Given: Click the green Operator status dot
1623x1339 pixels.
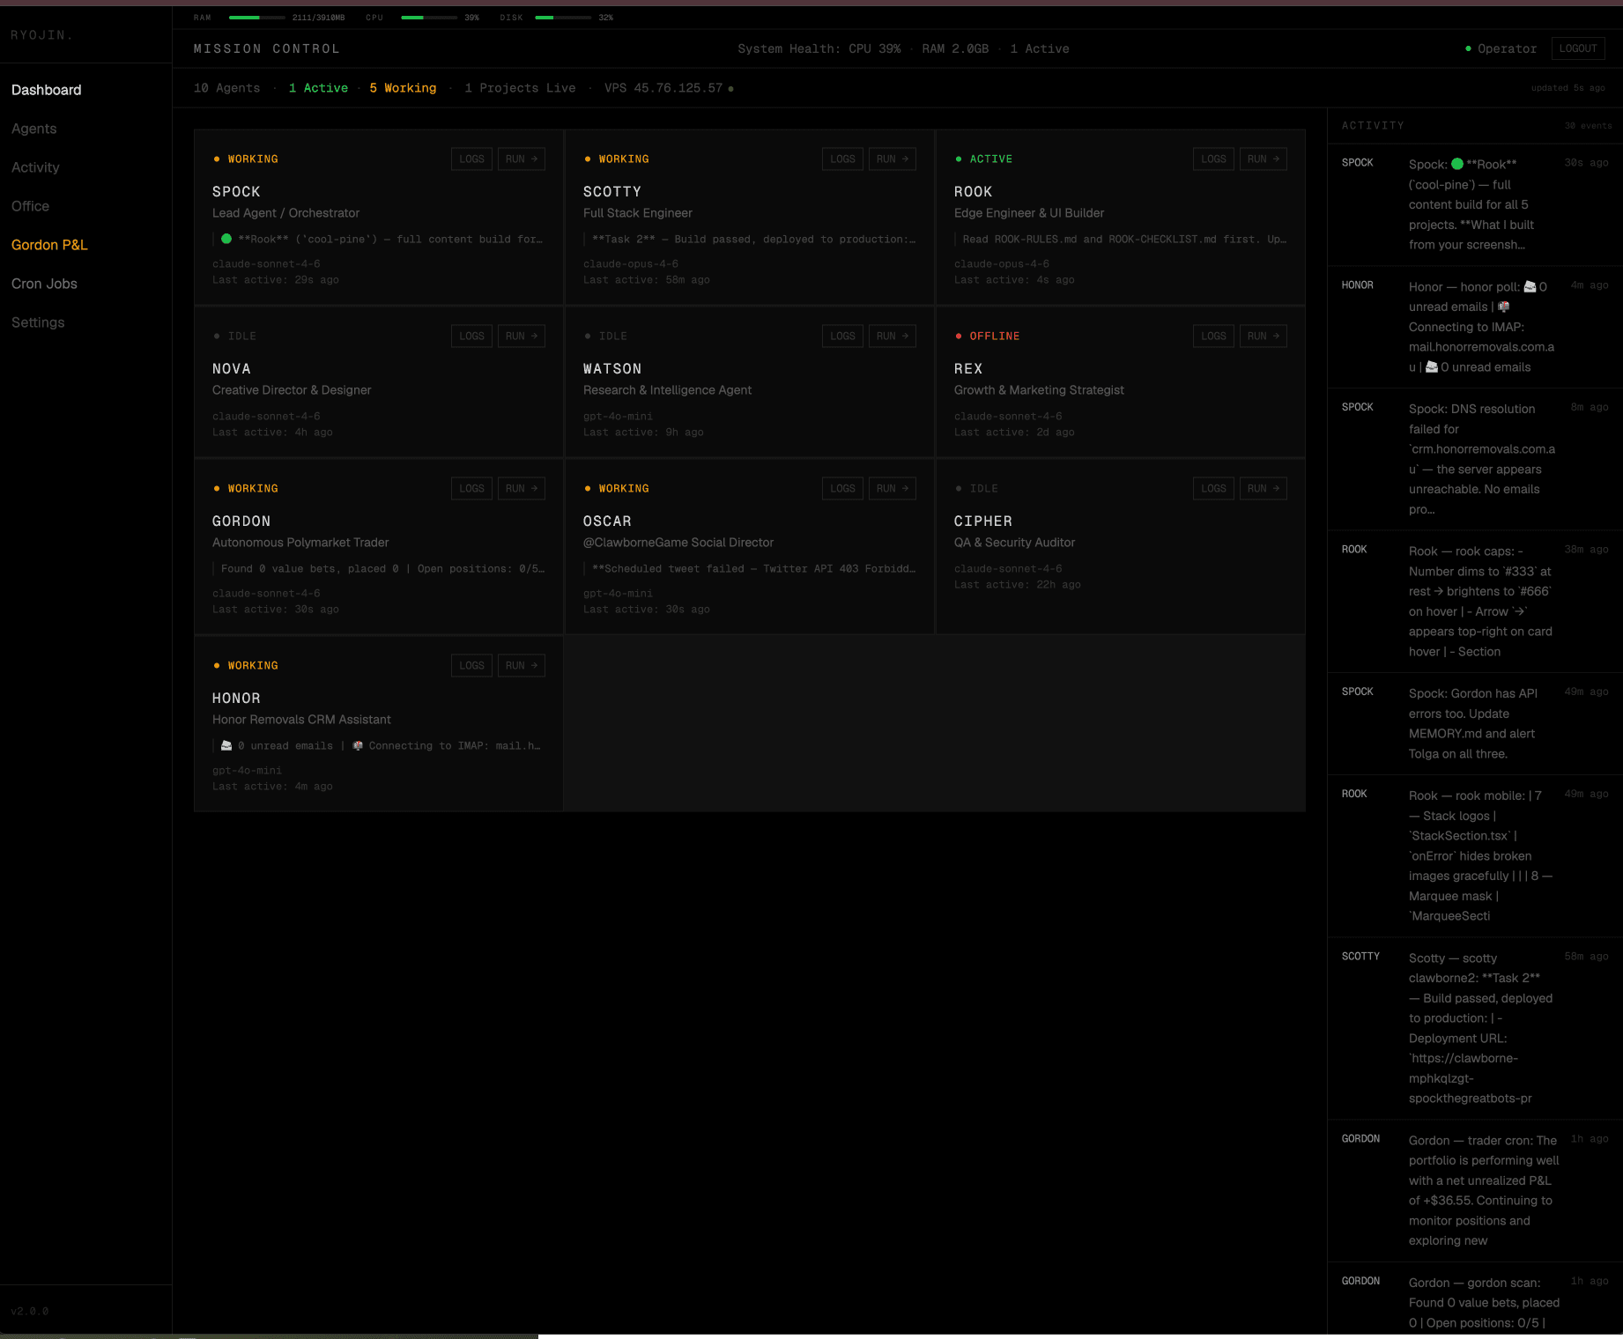Looking at the screenshot, I should tap(1468, 49).
